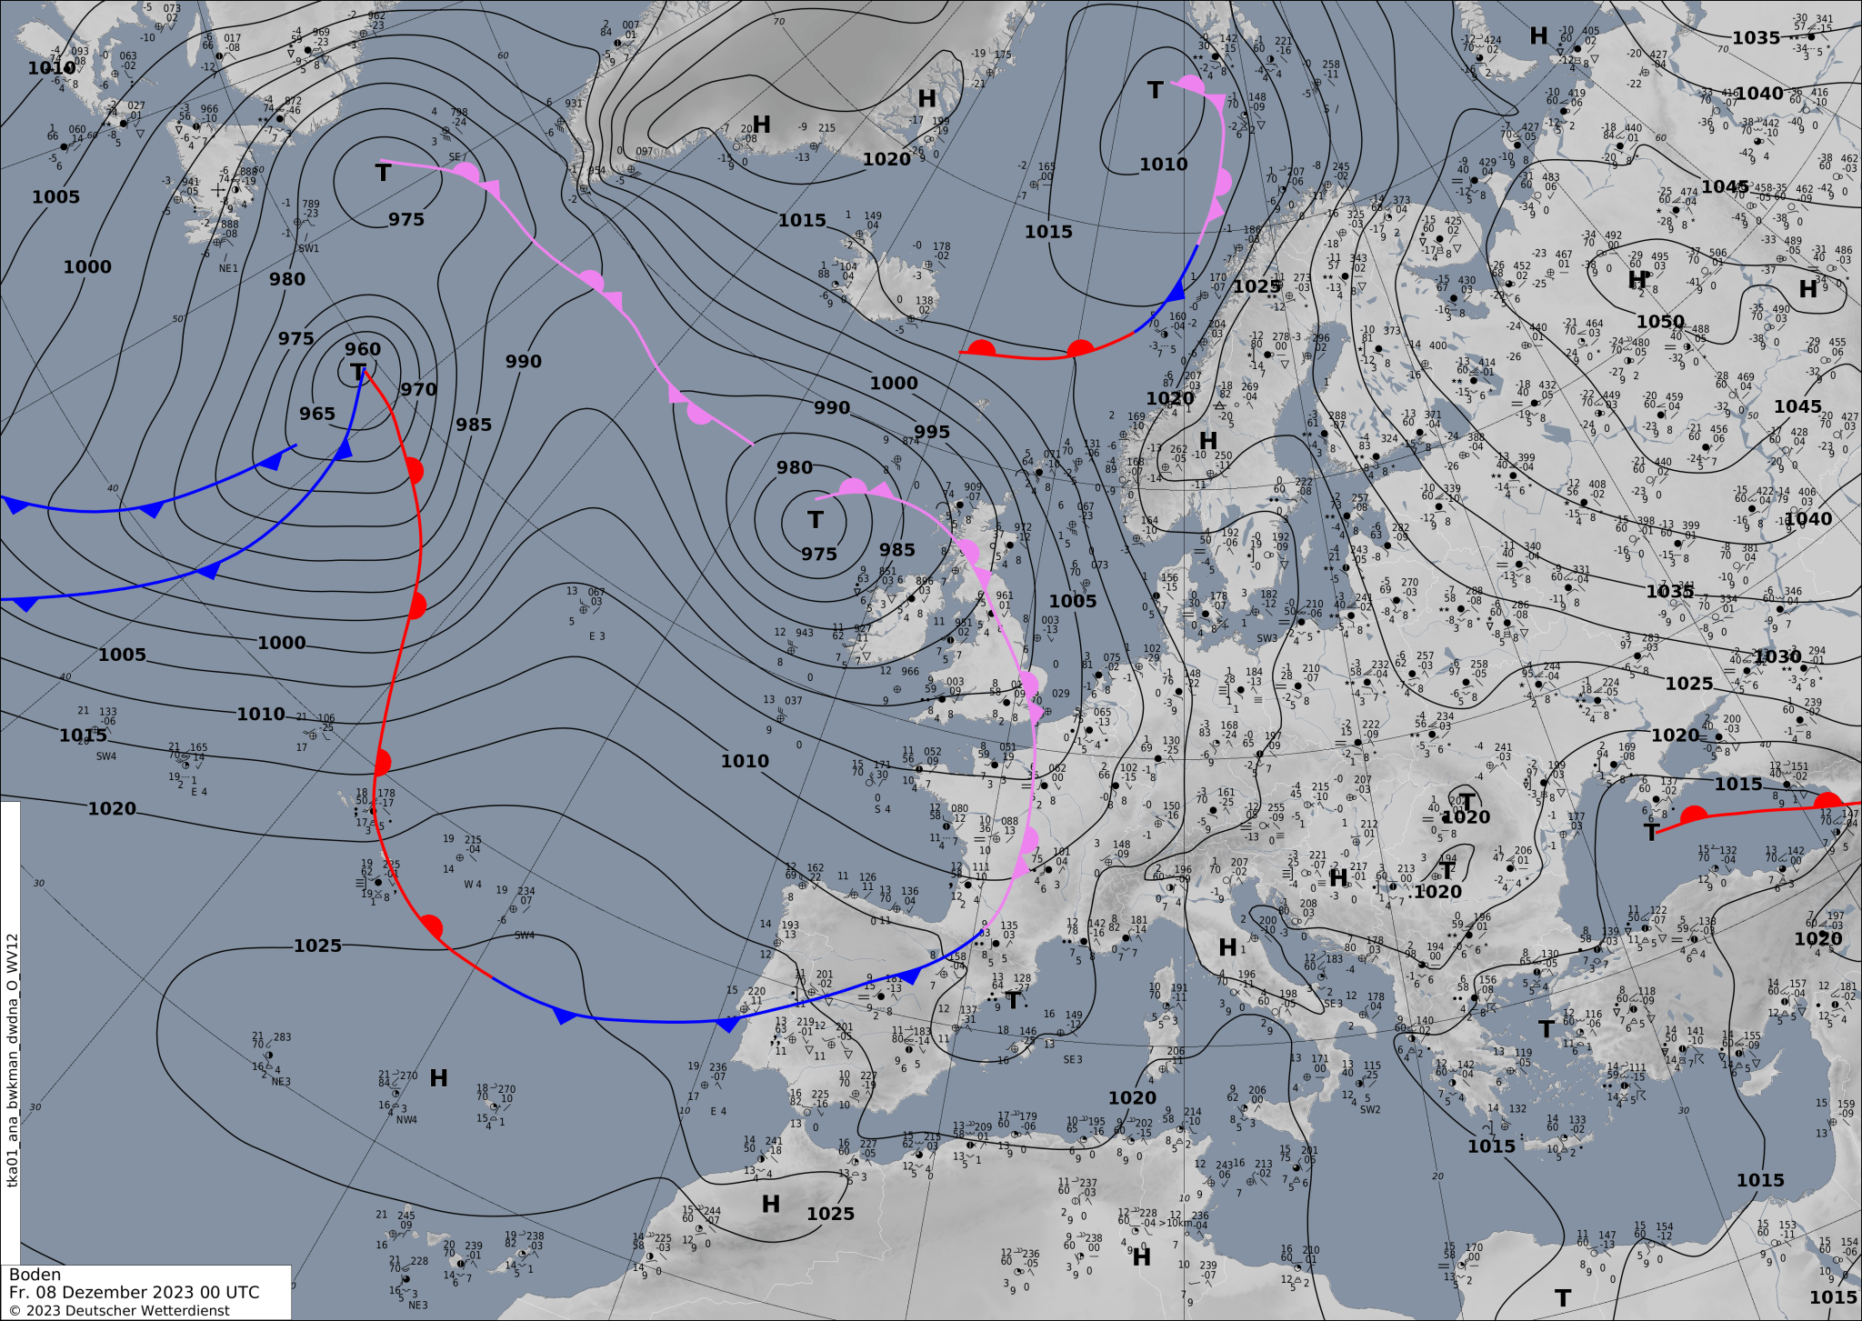1862x1321 pixels.
Task: Select the T marker near the Balearic Islands
Action: (x=1014, y=1002)
